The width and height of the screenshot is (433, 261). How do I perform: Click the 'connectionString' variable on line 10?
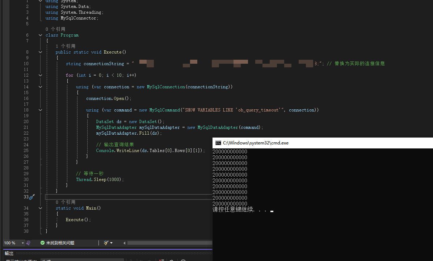(104, 63)
